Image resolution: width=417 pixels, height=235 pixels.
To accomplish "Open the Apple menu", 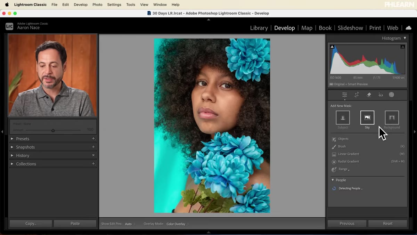I will point(7,5).
